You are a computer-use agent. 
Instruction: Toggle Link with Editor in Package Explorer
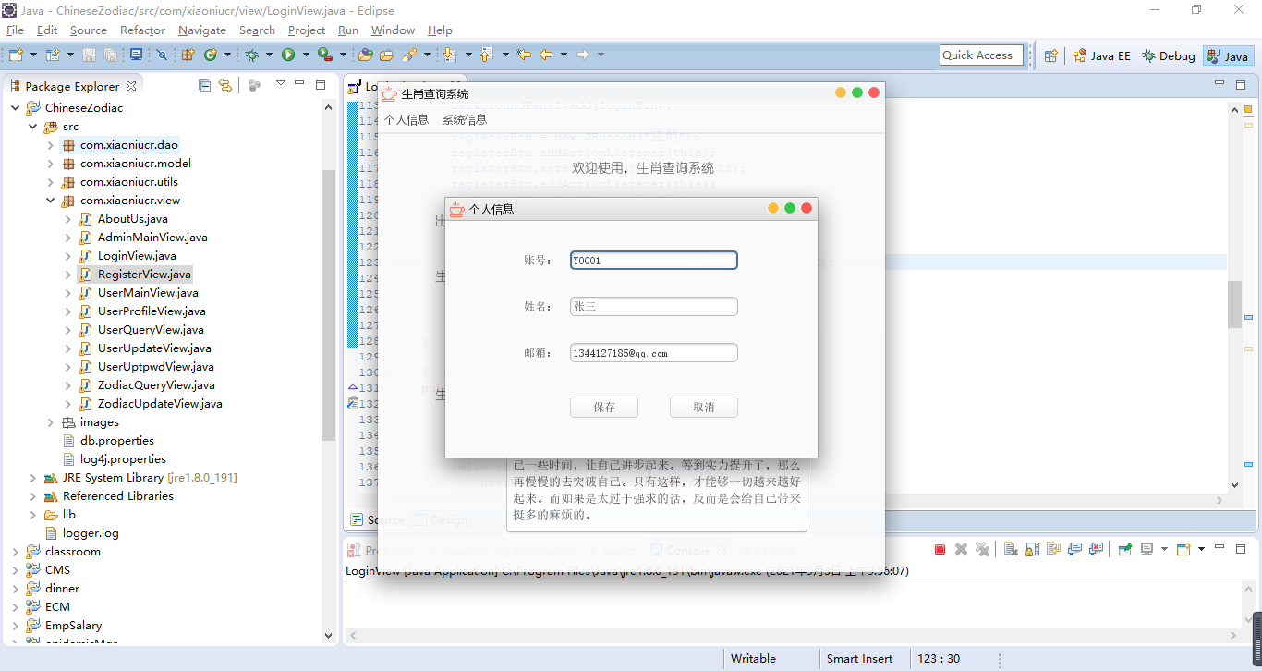[x=224, y=85]
